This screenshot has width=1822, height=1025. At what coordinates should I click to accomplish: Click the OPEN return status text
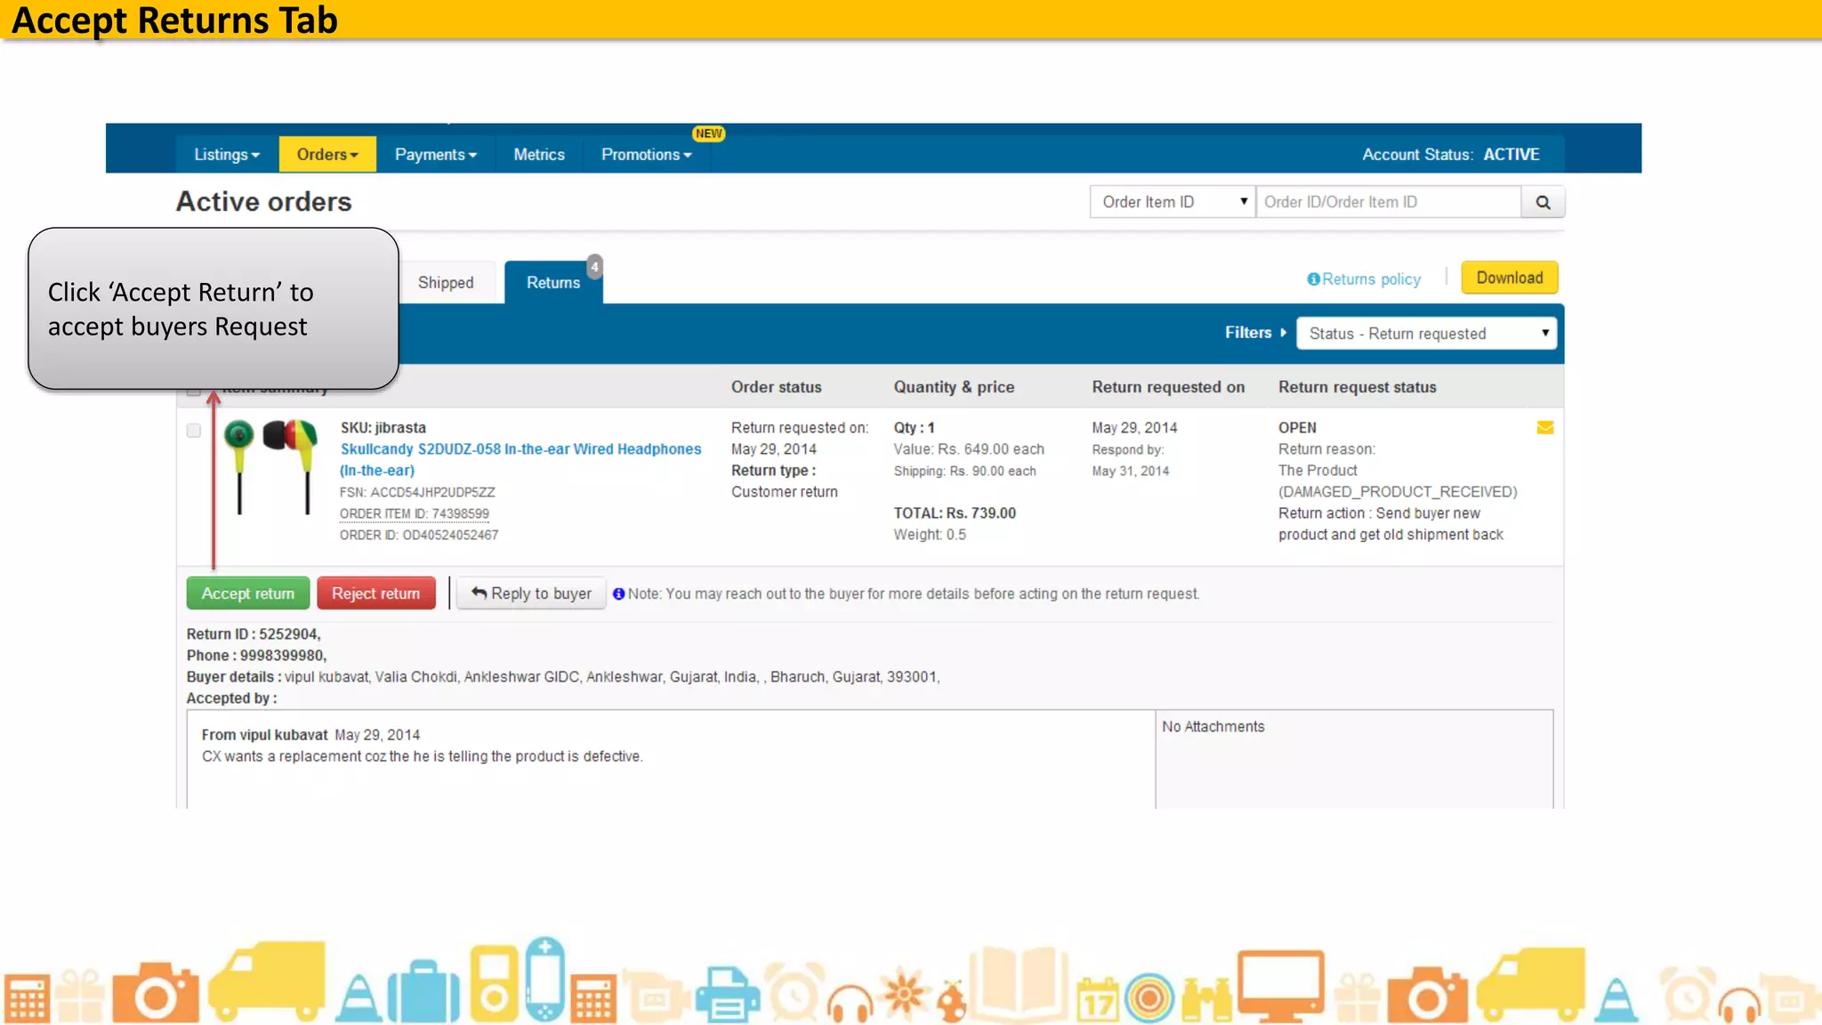[x=1297, y=428]
